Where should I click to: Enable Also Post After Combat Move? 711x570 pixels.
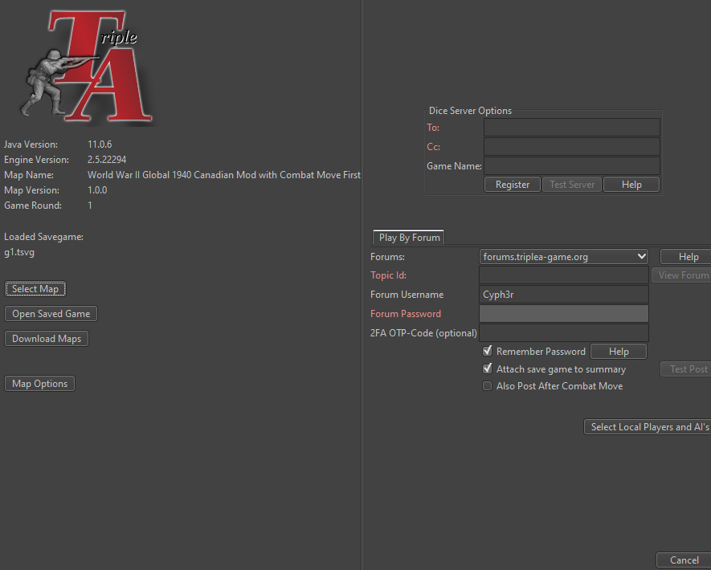point(488,386)
